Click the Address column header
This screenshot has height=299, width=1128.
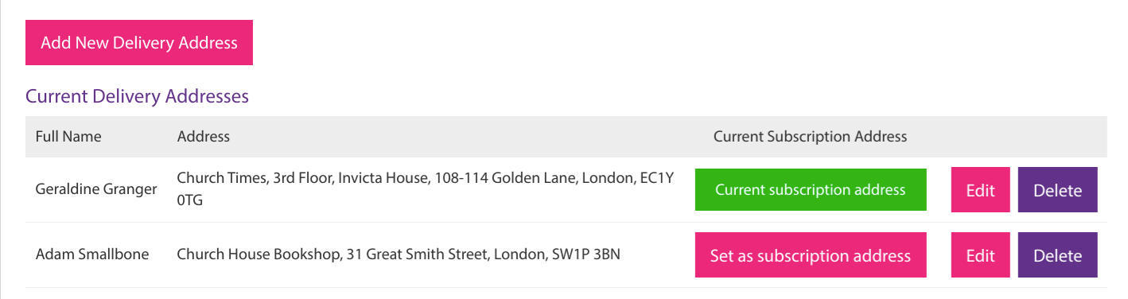pos(204,137)
